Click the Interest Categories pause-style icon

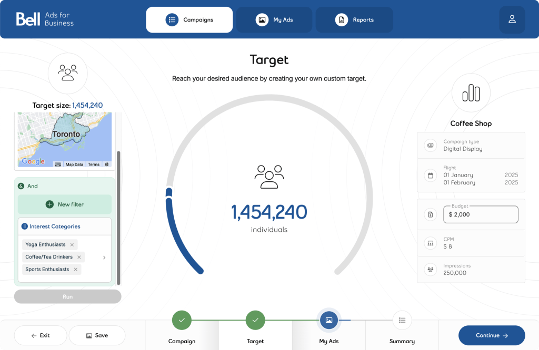(24, 227)
